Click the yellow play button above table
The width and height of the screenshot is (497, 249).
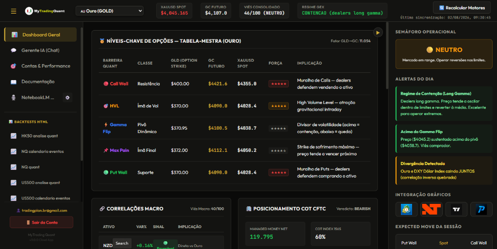click(x=378, y=33)
